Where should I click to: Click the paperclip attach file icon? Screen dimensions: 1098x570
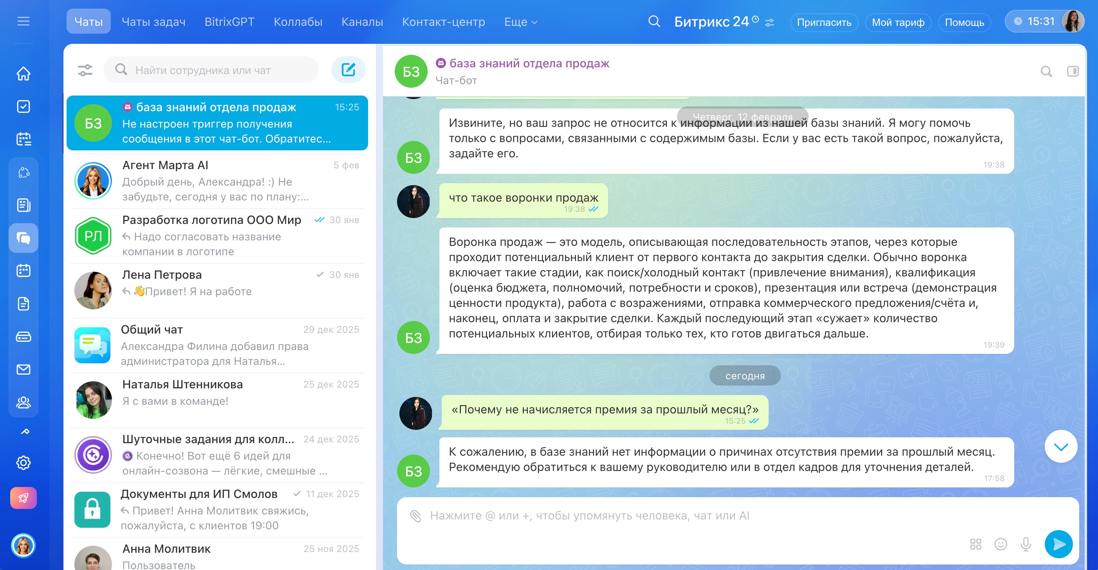(415, 516)
